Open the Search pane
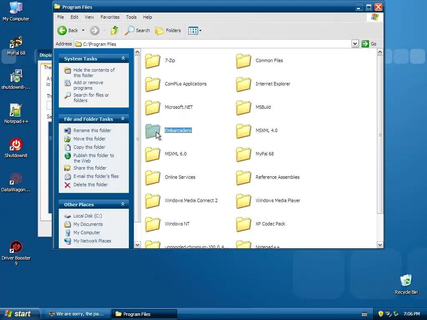Image resolution: width=427 pixels, height=320 pixels. click(x=137, y=30)
